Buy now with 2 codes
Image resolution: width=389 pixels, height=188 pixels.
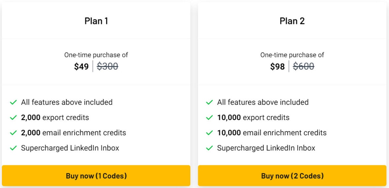(292, 176)
